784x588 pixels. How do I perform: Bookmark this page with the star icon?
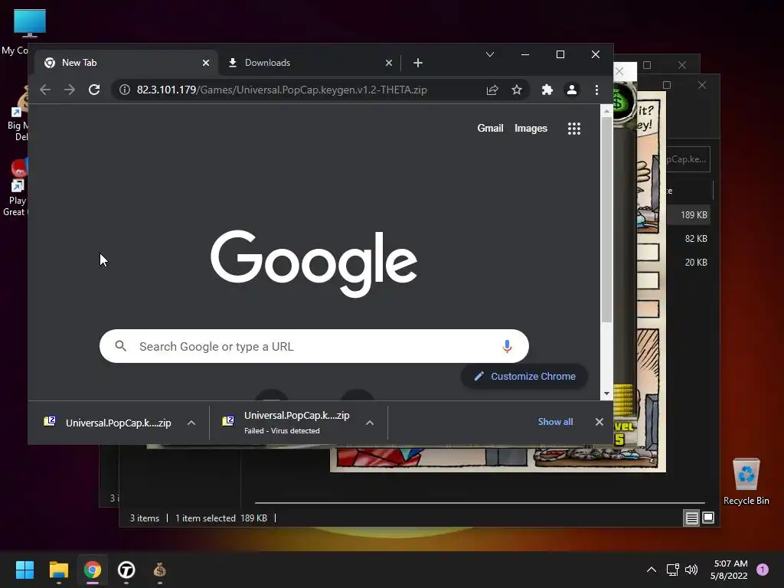coord(517,90)
